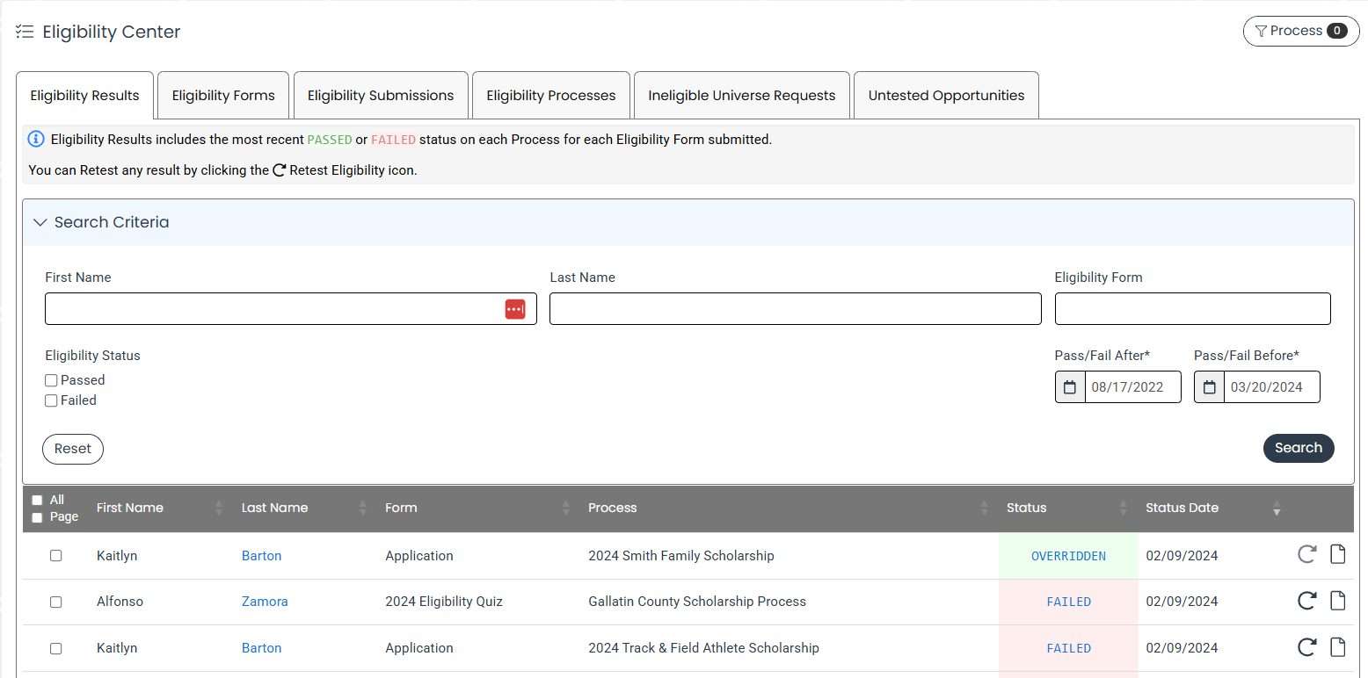Viewport: 1368px width, 678px height.
Task: Sort table using Process column arrows
Action: (x=984, y=508)
